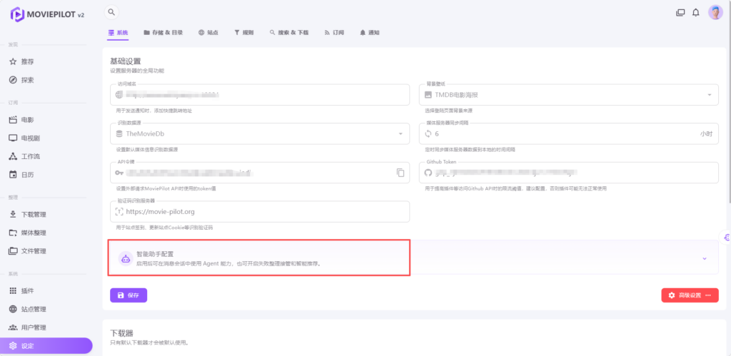Click the GitHub logo icon

(428, 173)
